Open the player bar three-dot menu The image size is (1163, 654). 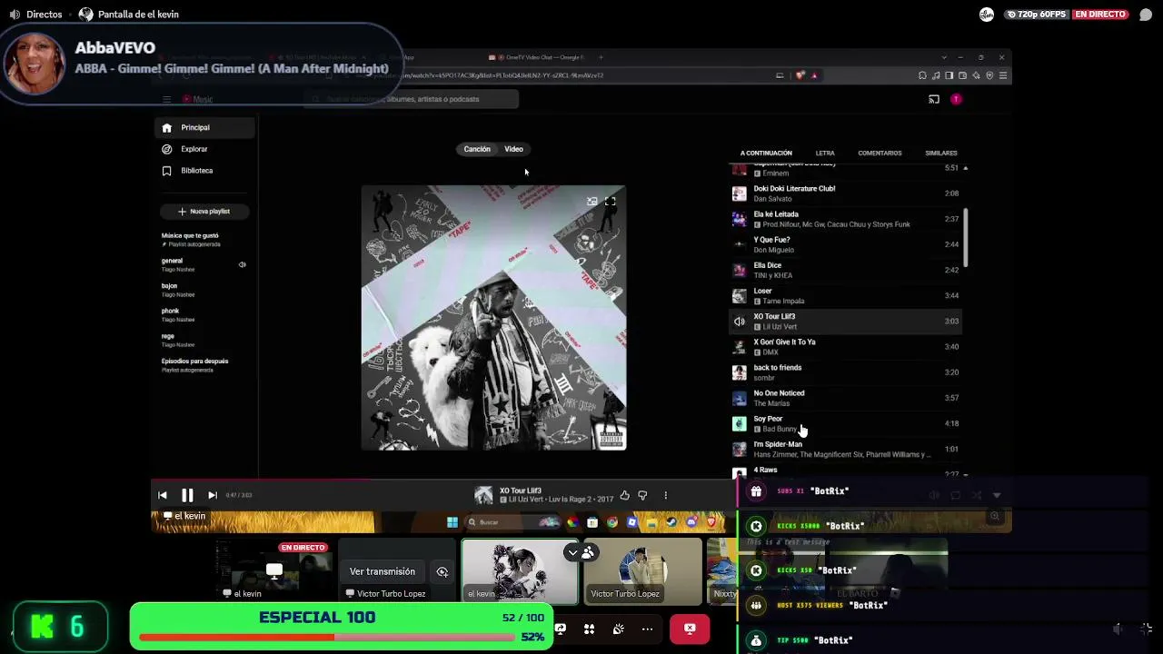pos(665,495)
